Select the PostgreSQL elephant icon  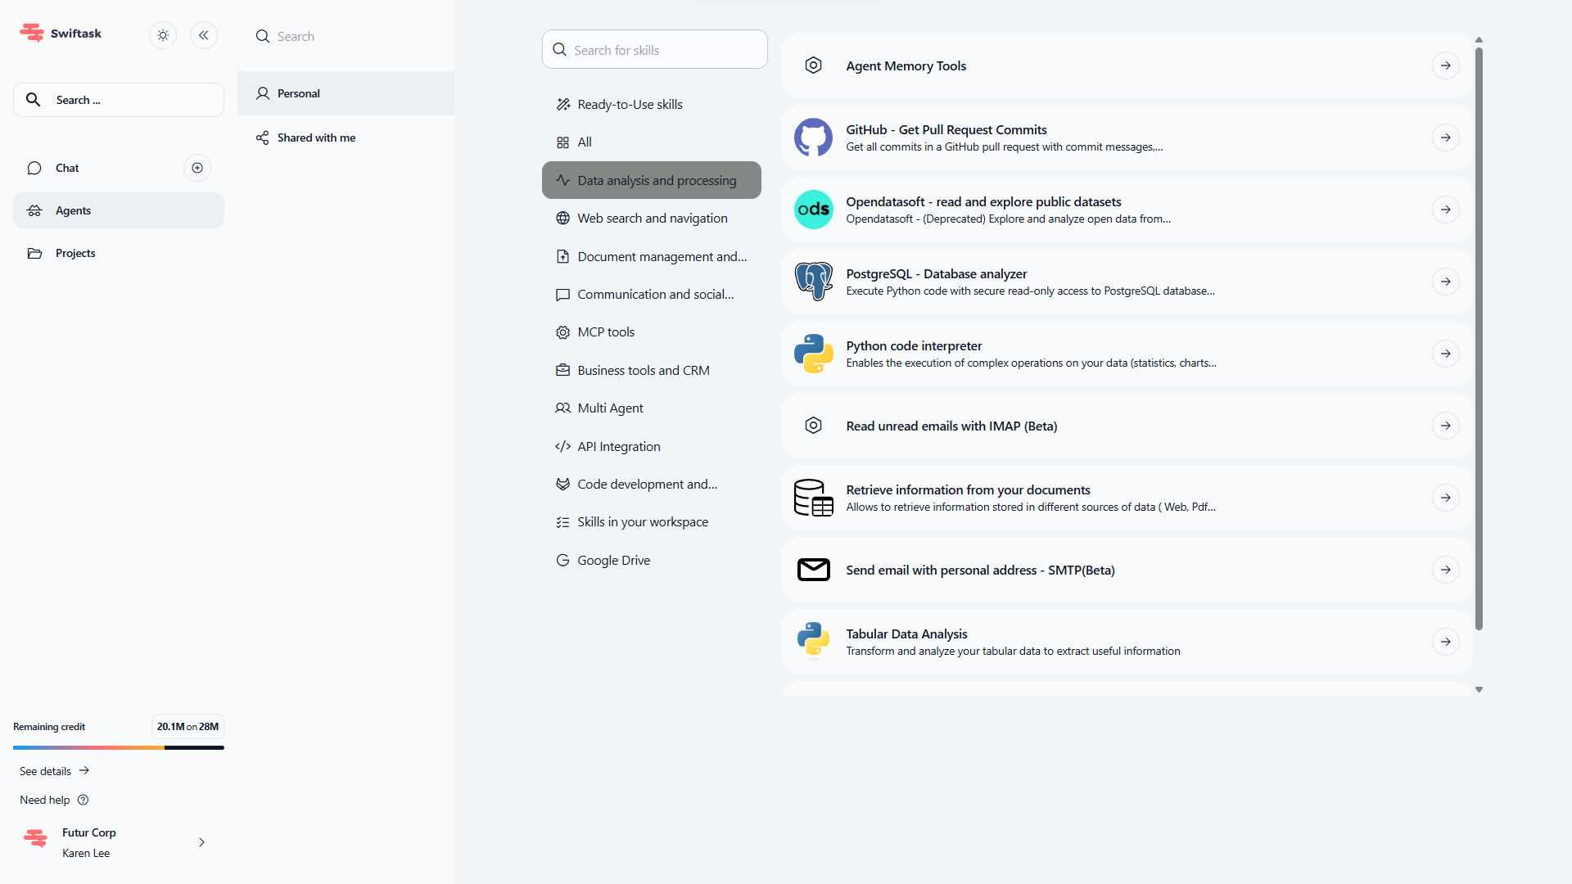pos(813,282)
